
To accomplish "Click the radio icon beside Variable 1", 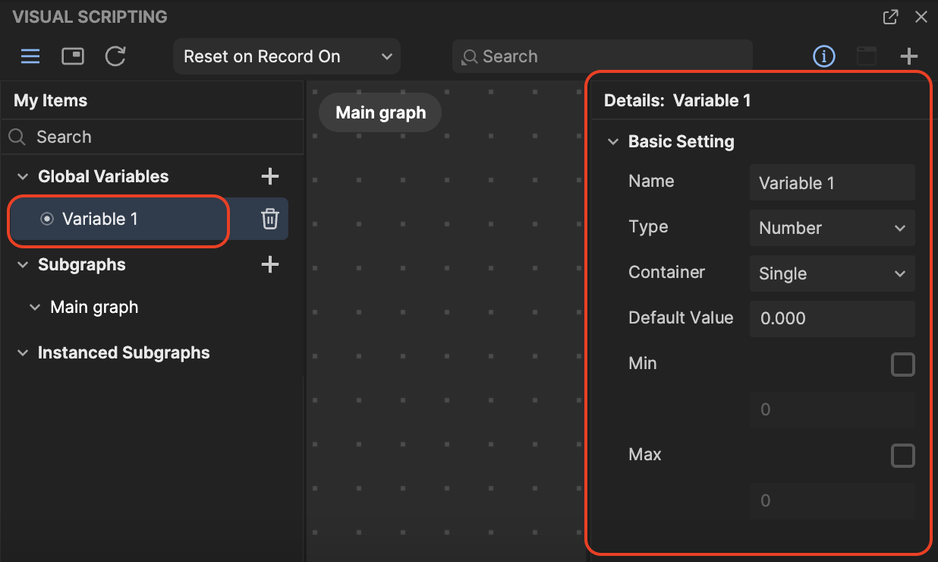I will point(47,219).
